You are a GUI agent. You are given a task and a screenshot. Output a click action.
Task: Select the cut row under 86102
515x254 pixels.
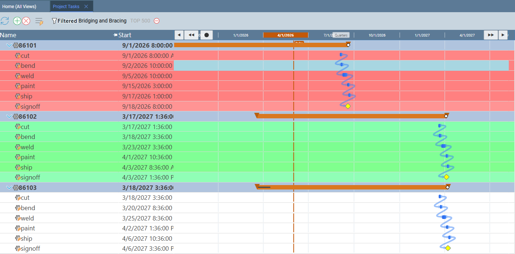pos(257,127)
